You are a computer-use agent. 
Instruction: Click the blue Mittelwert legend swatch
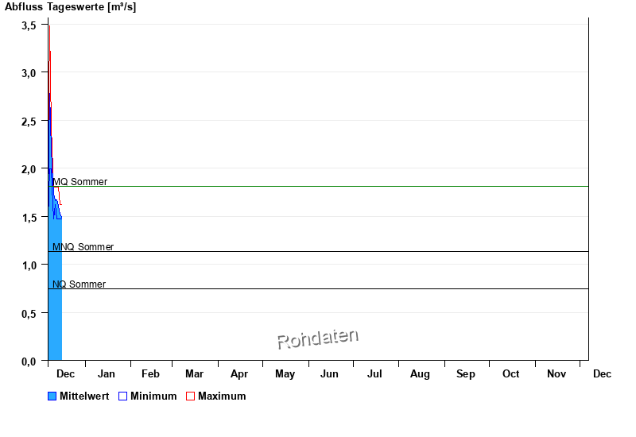pyautogui.click(x=52, y=396)
